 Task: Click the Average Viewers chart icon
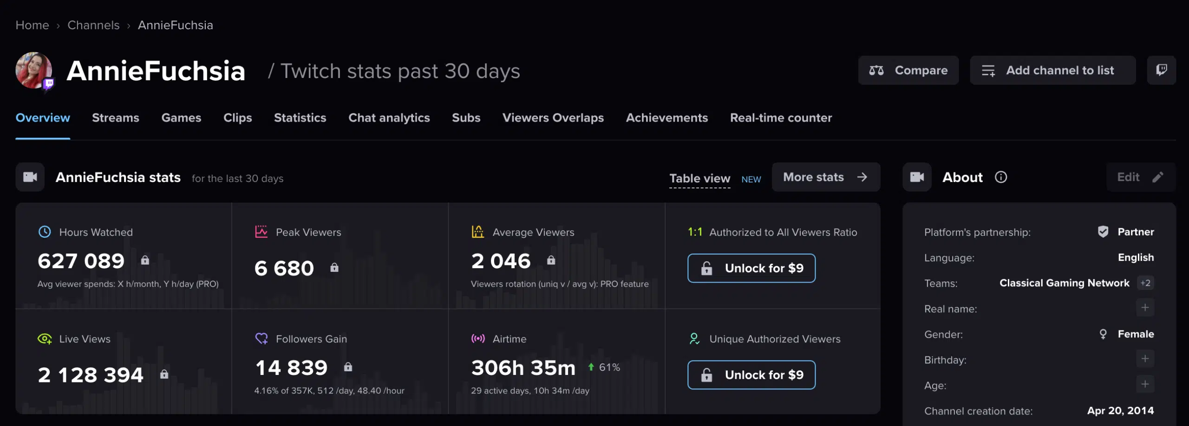[478, 232]
